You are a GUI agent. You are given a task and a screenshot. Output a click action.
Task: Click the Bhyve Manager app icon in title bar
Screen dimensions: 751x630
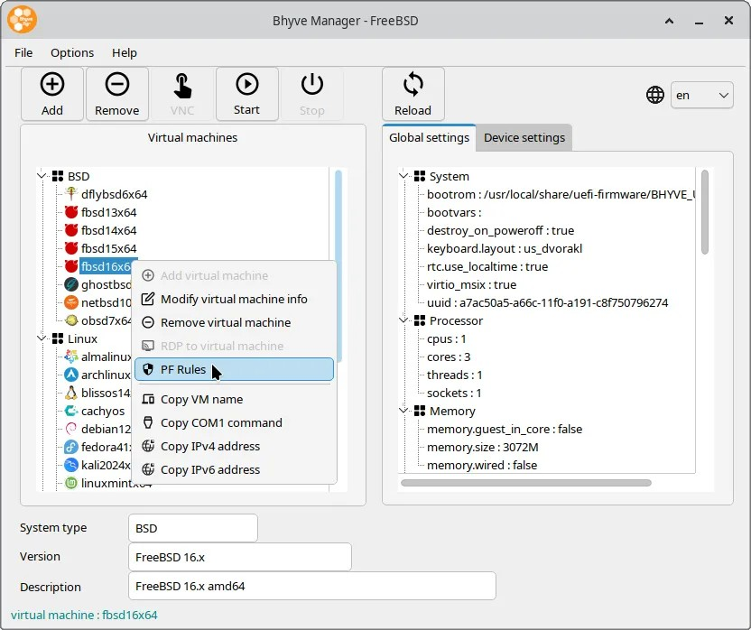(23, 21)
